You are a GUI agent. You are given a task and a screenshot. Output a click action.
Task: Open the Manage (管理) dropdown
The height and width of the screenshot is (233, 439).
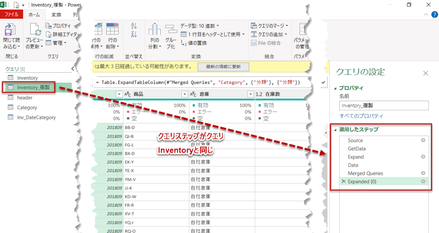56,43
